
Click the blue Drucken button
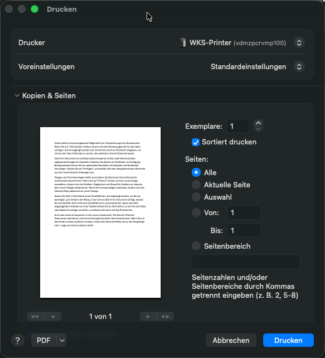click(288, 340)
